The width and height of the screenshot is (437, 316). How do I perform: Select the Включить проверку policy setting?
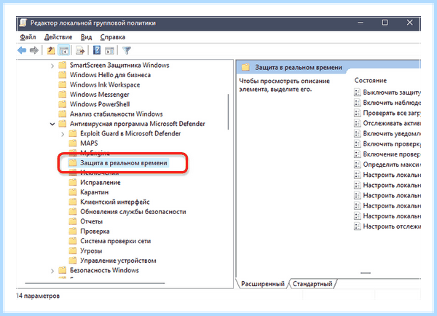[392, 143]
